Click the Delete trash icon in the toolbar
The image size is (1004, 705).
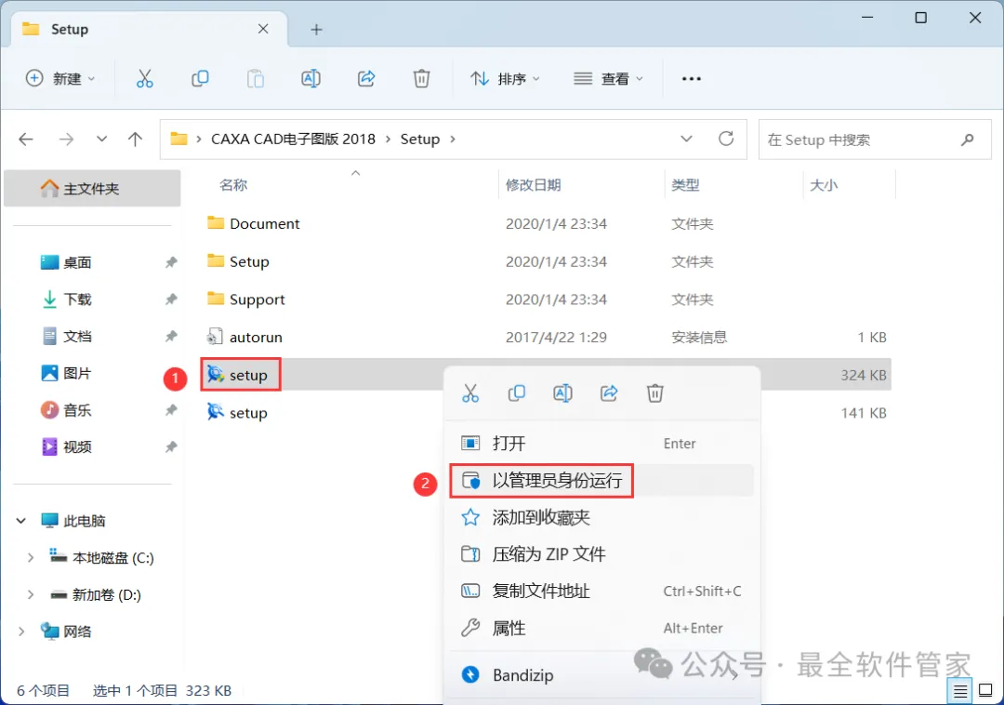tap(421, 79)
